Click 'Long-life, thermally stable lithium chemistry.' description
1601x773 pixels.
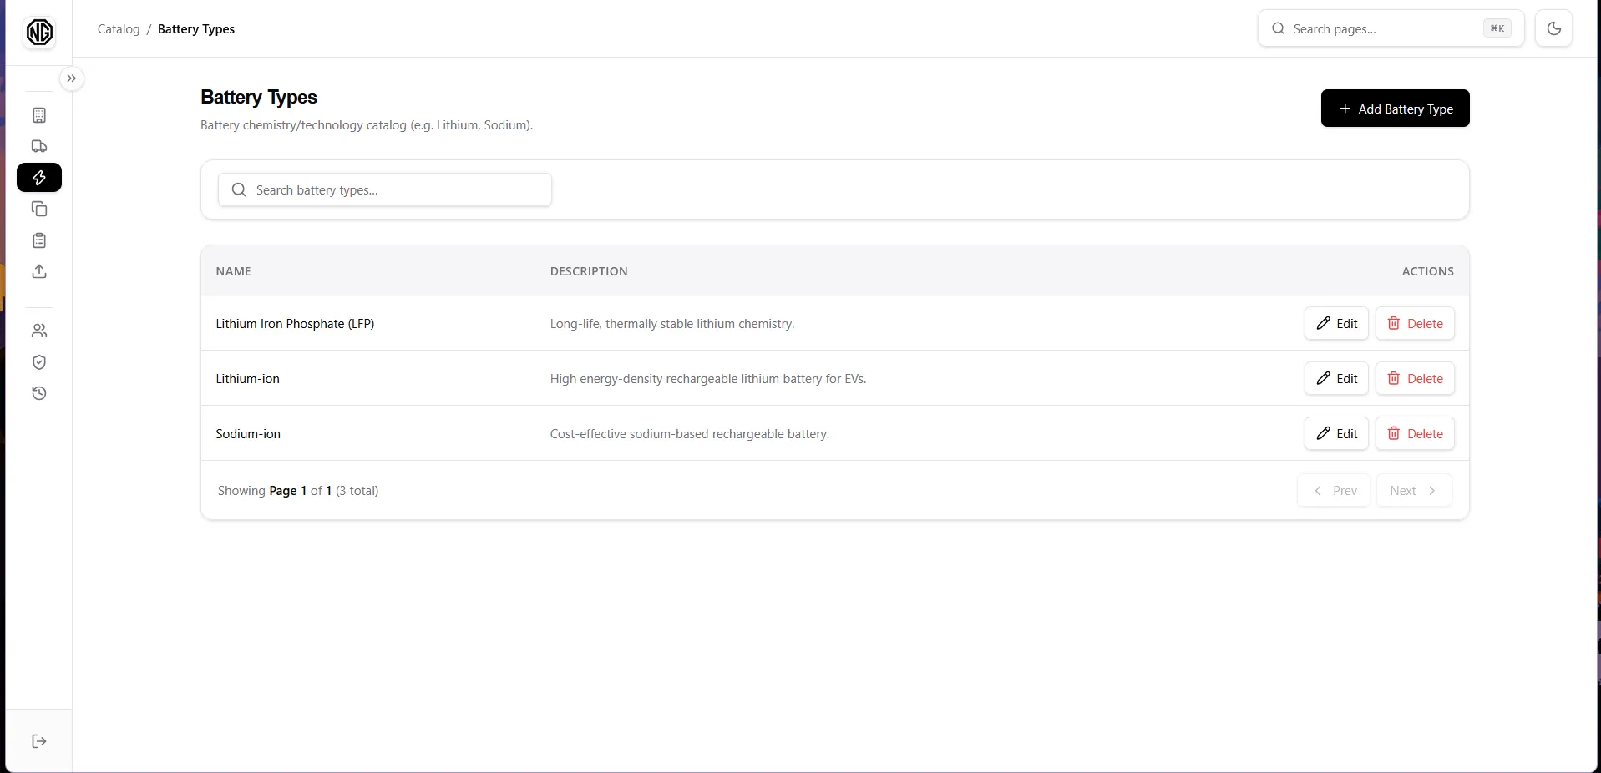pos(672,324)
